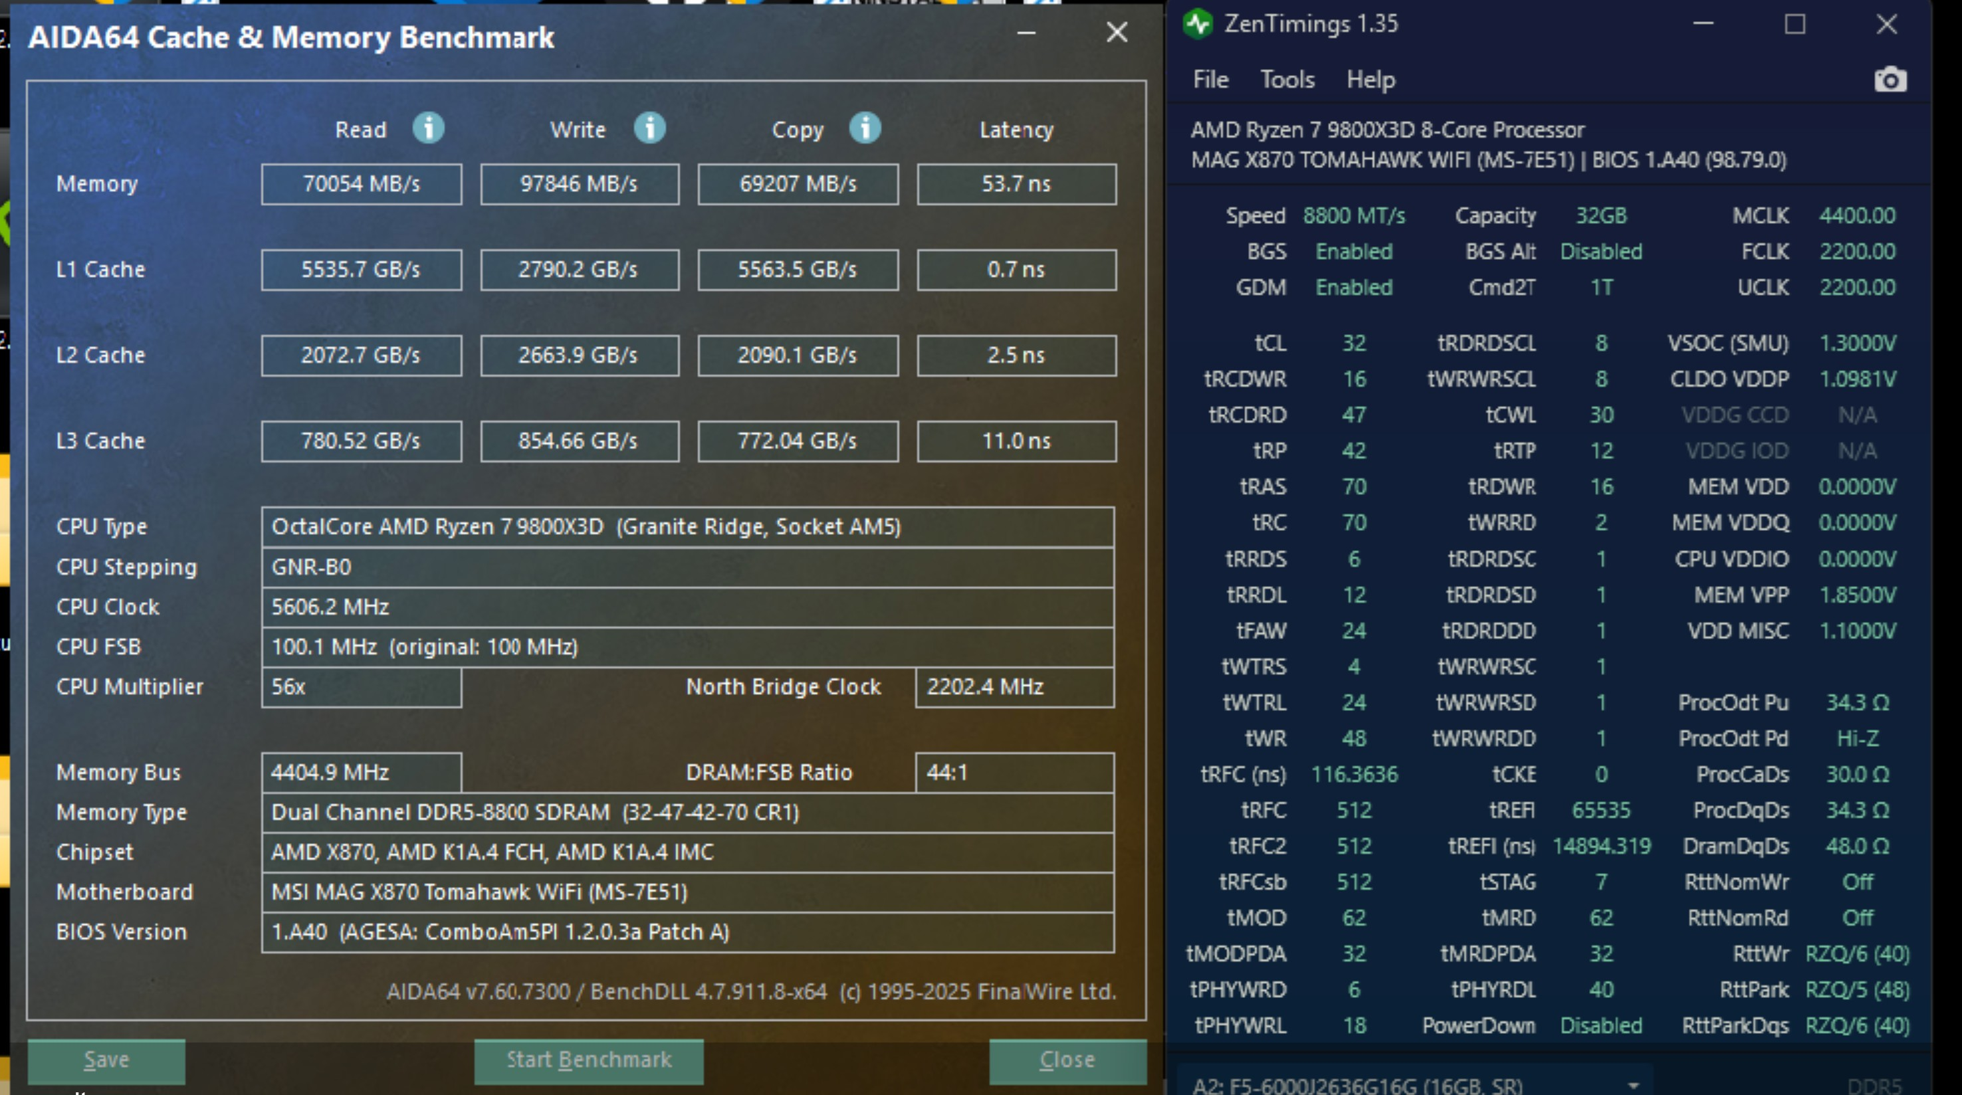The height and width of the screenshot is (1095, 1962).
Task: Maximize the ZenTimings window
Action: [x=1795, y=25]
